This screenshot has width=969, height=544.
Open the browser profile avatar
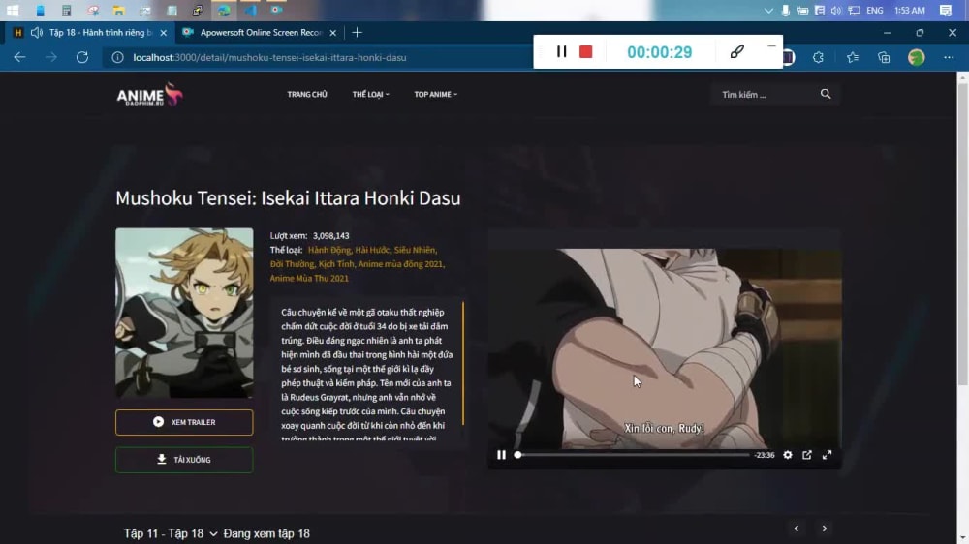(x=917, y=57)
